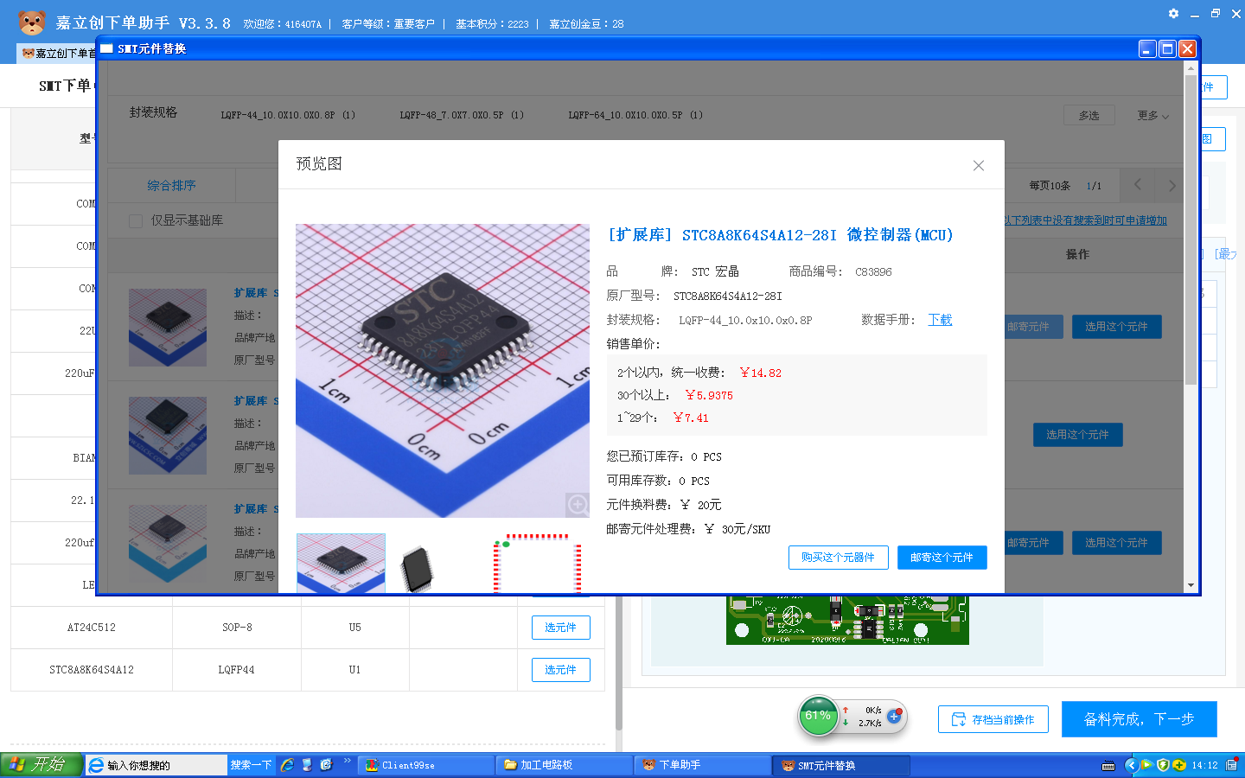The width and height of the screenshot is (1245, 778).
Task: Click the 备料完成，下一步 button
Action: coord(1139,719)
